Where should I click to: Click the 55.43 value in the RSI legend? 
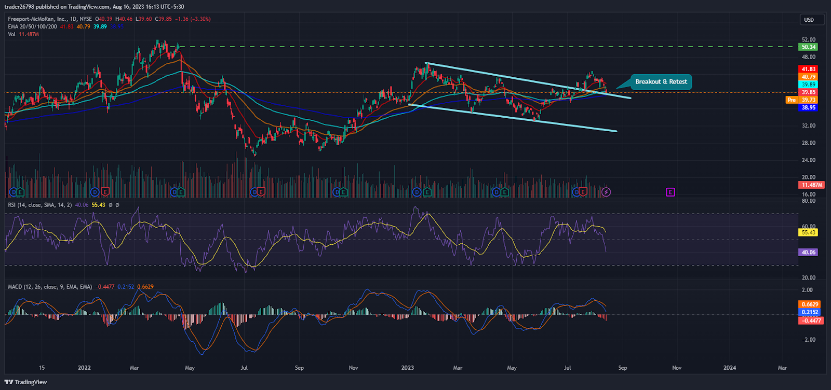pyautogui.click(x=99, y=205)
